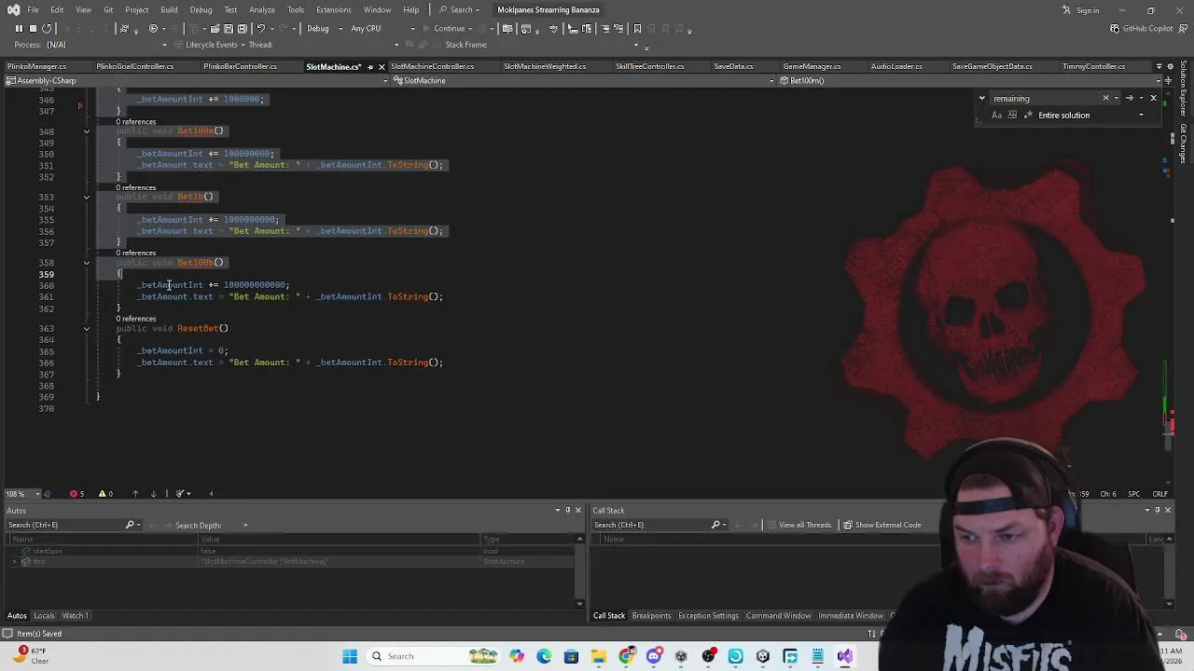The width and height of the screenshot is (1194, 671).
Task: Go to next issue with down arrow
Action: (154, 494)
